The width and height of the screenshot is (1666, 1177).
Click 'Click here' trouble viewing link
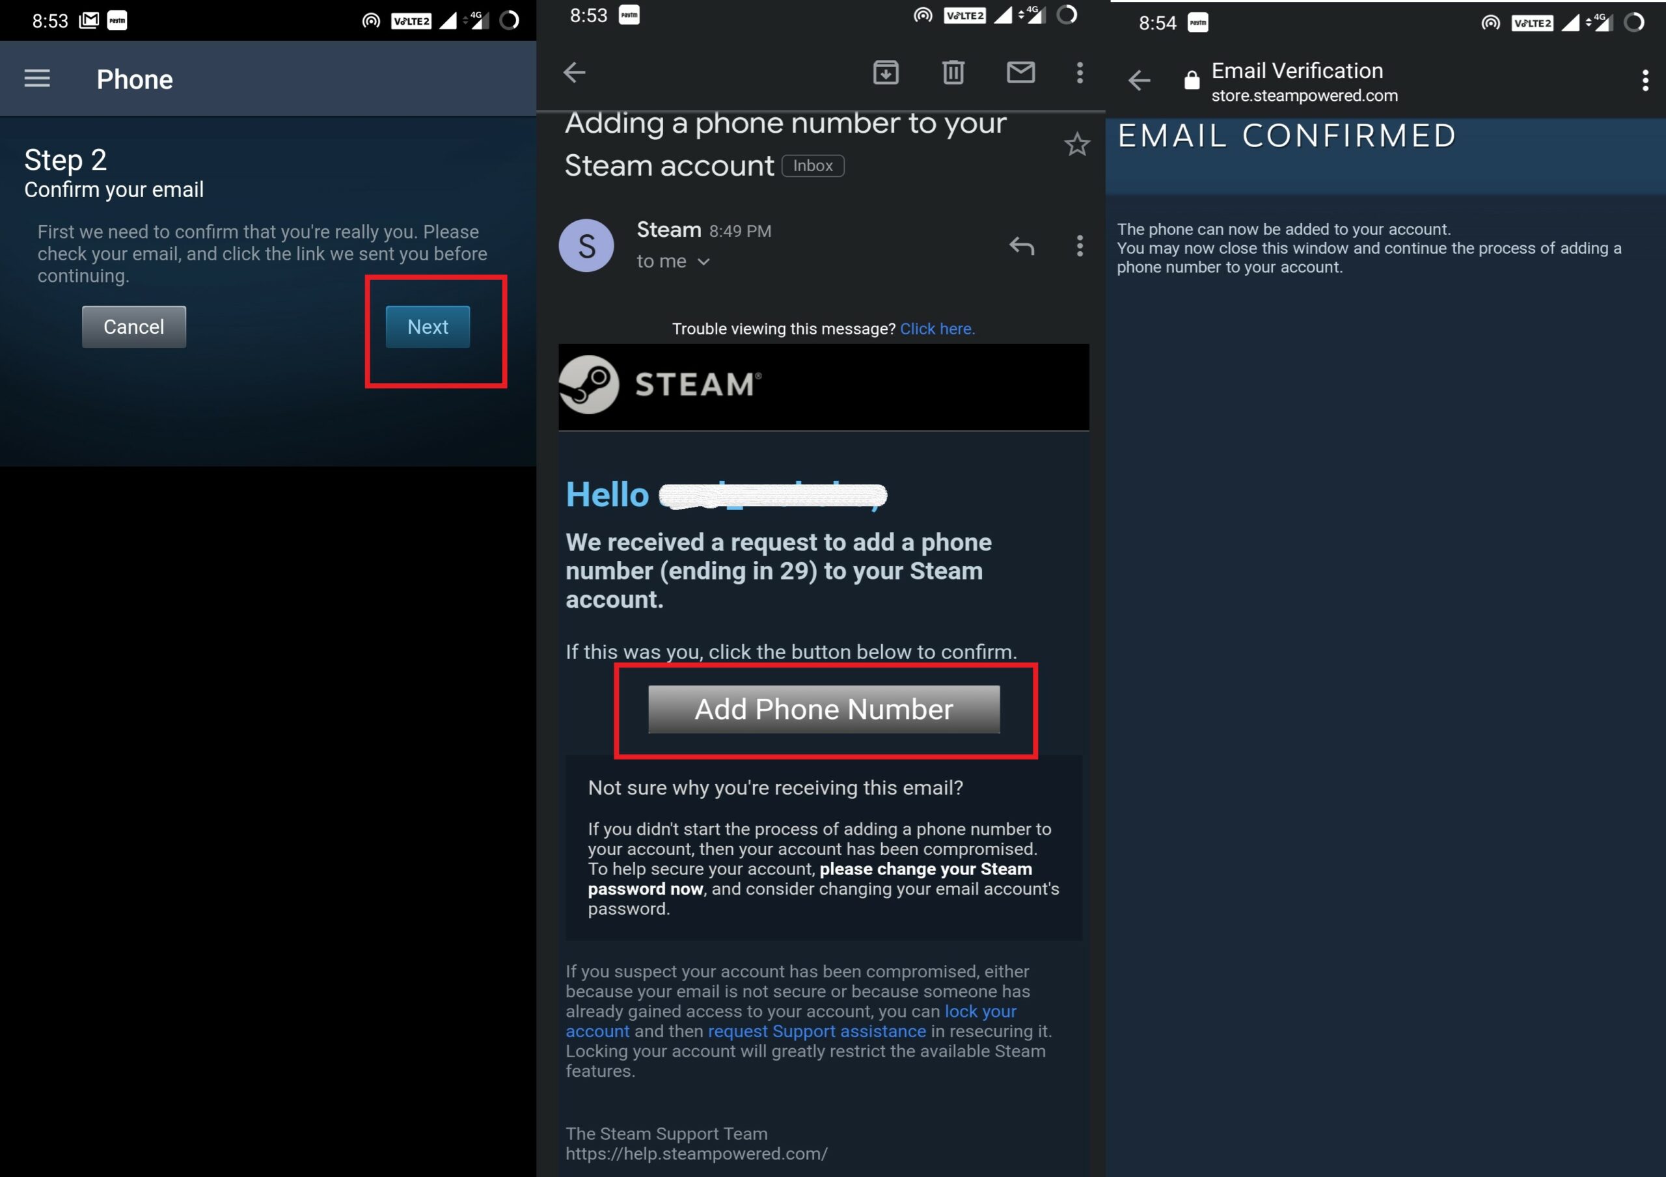(x=937, y=329)
